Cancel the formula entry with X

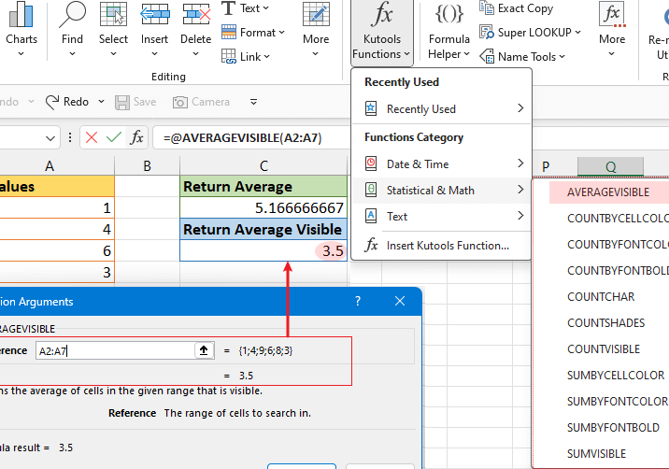(x=92, y=138)
